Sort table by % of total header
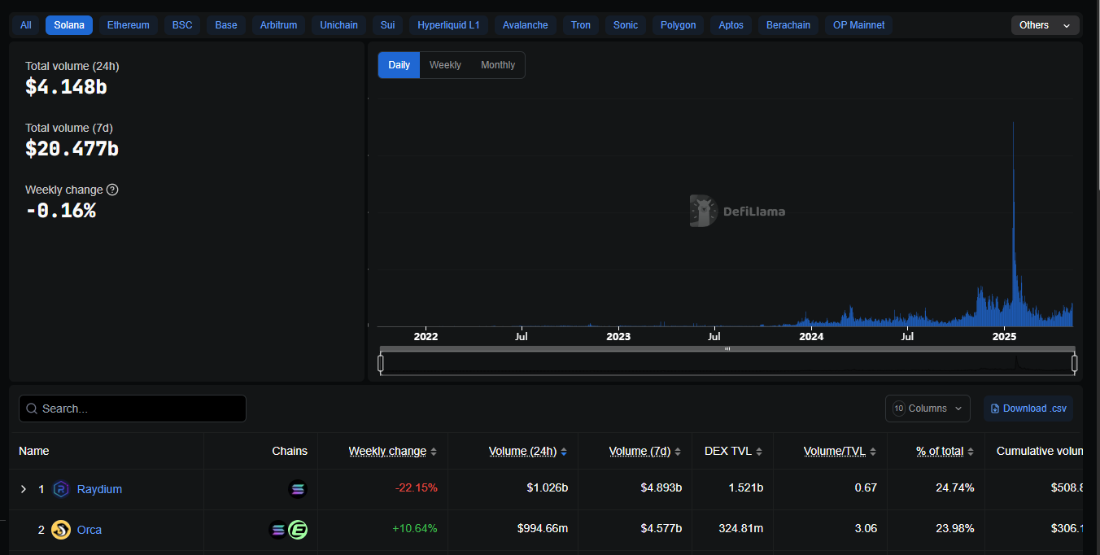1100x555 pixels. 940,451
